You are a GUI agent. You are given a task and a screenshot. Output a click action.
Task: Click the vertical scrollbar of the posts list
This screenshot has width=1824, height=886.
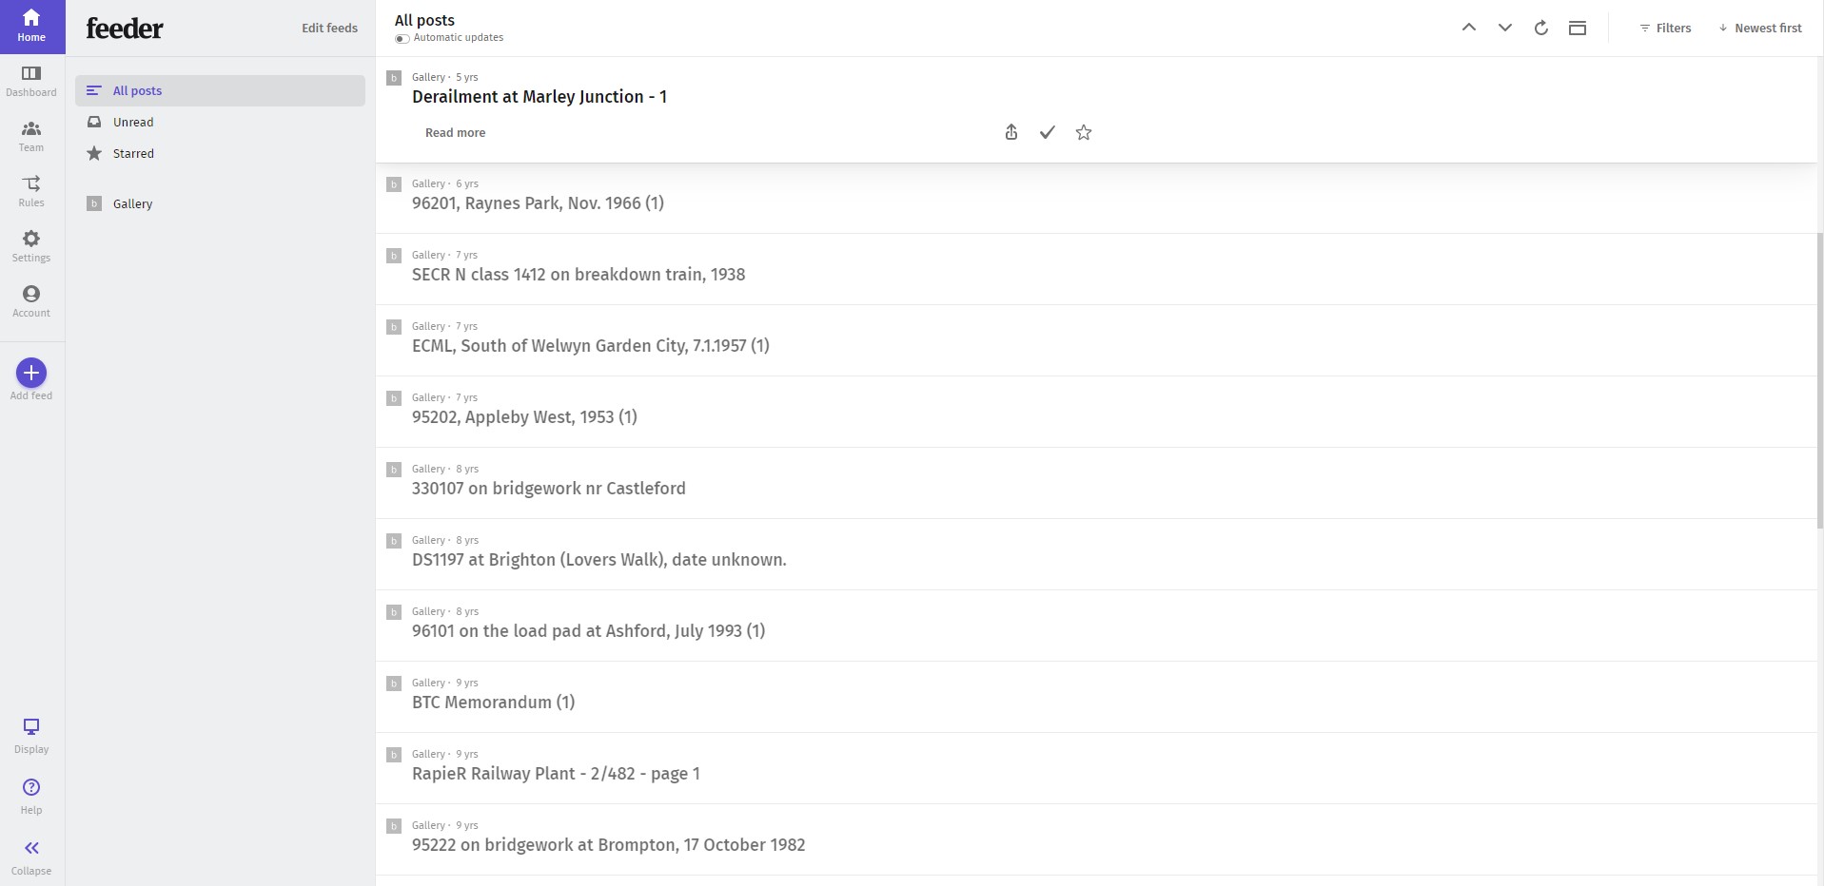1819,380
